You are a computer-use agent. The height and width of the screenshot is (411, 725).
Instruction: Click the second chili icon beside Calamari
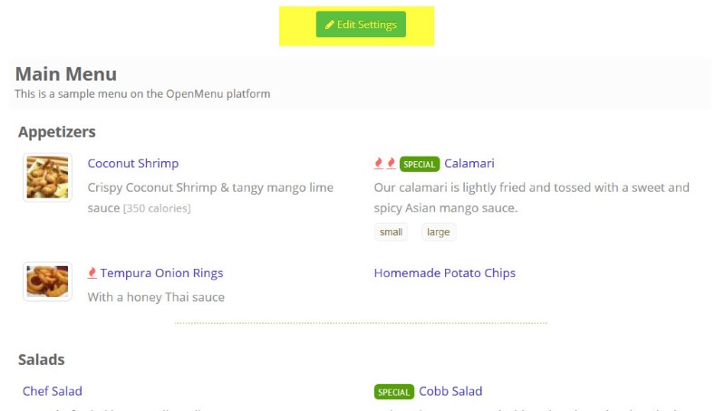click(x=391, y=164)
